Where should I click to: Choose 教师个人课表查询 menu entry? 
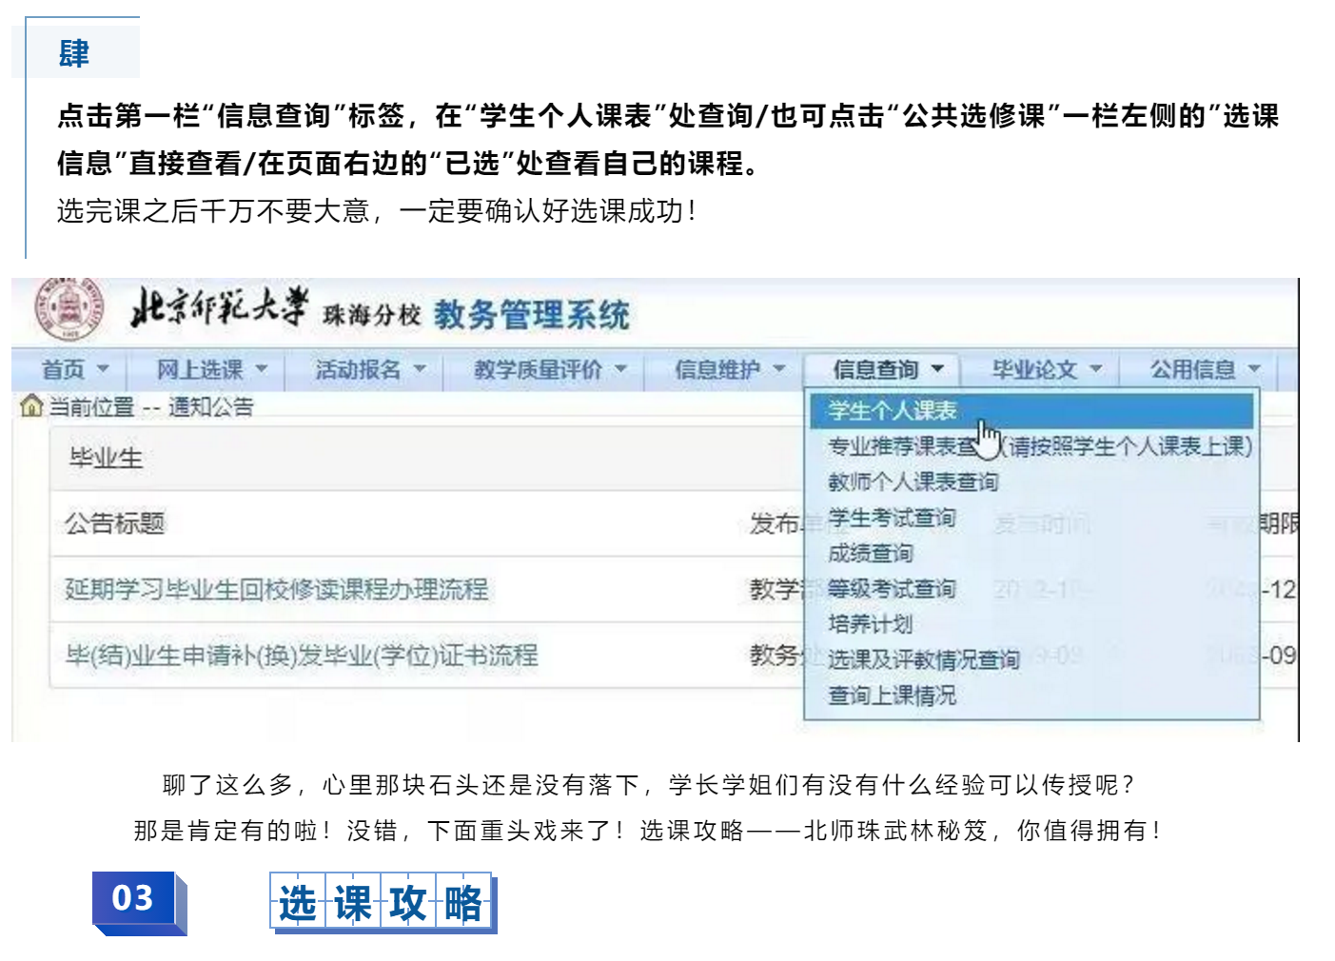click(x=913, y=482)
